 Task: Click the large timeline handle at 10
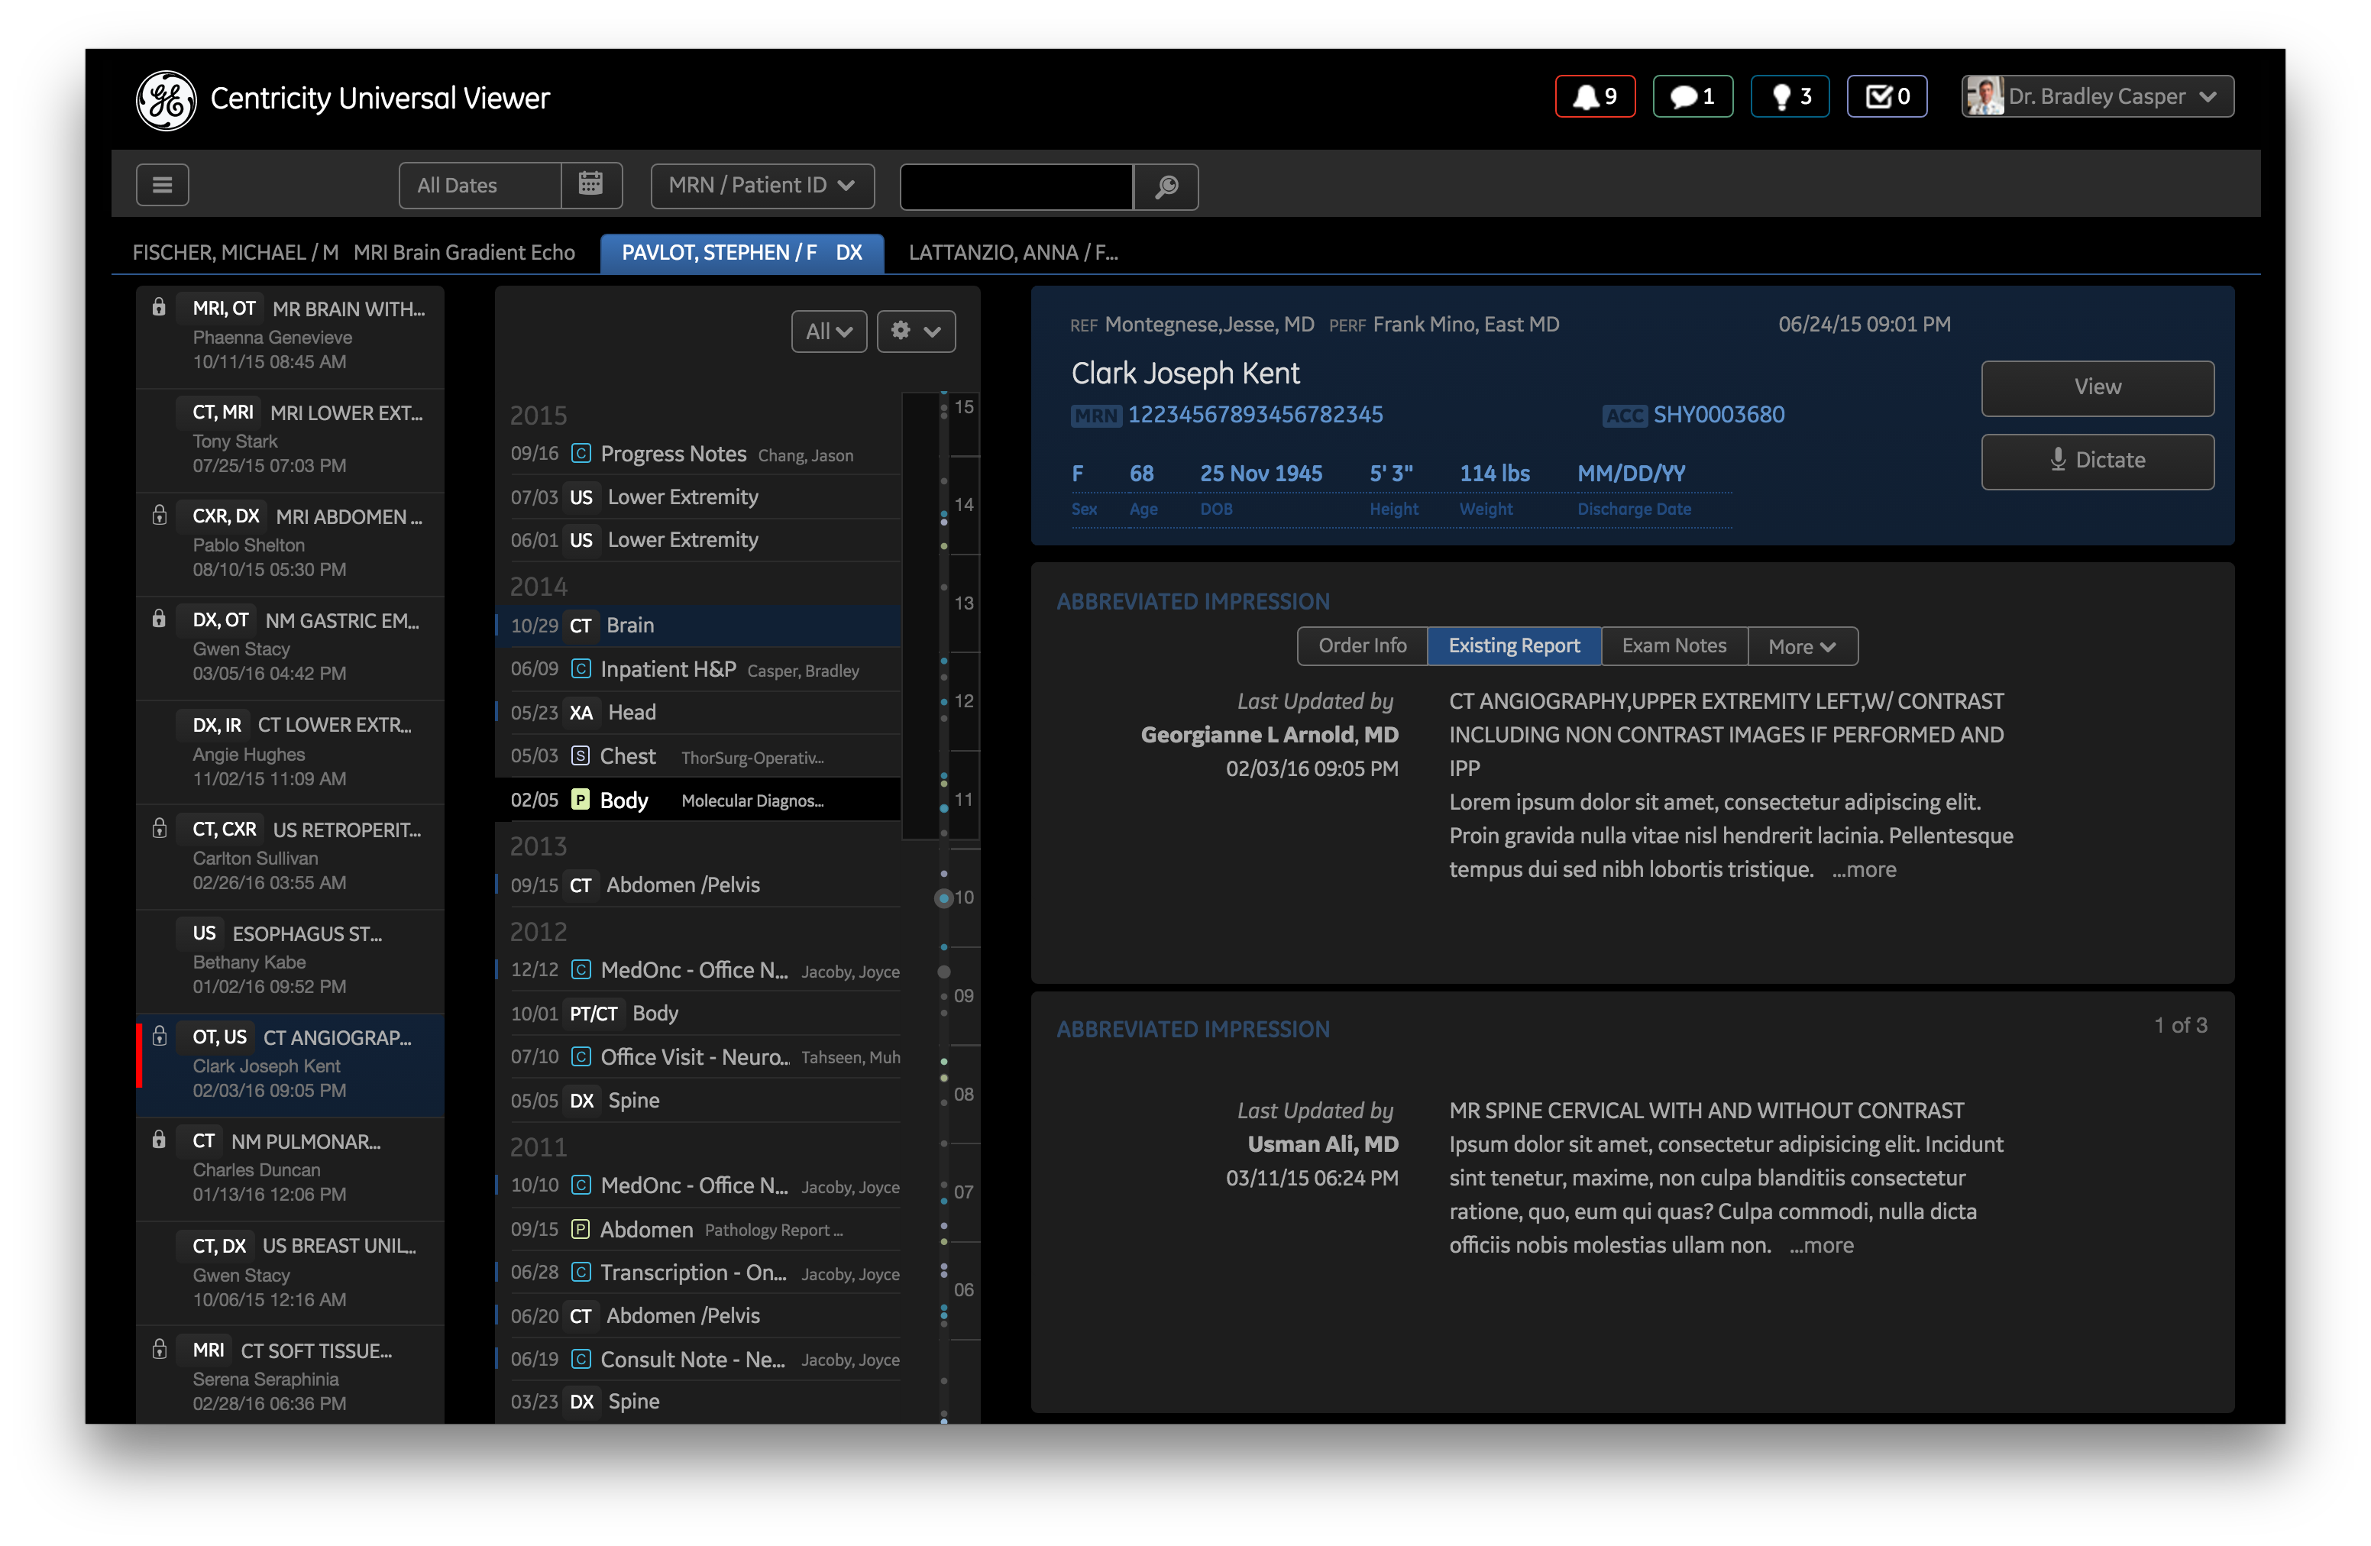click(x=943, y=898)
